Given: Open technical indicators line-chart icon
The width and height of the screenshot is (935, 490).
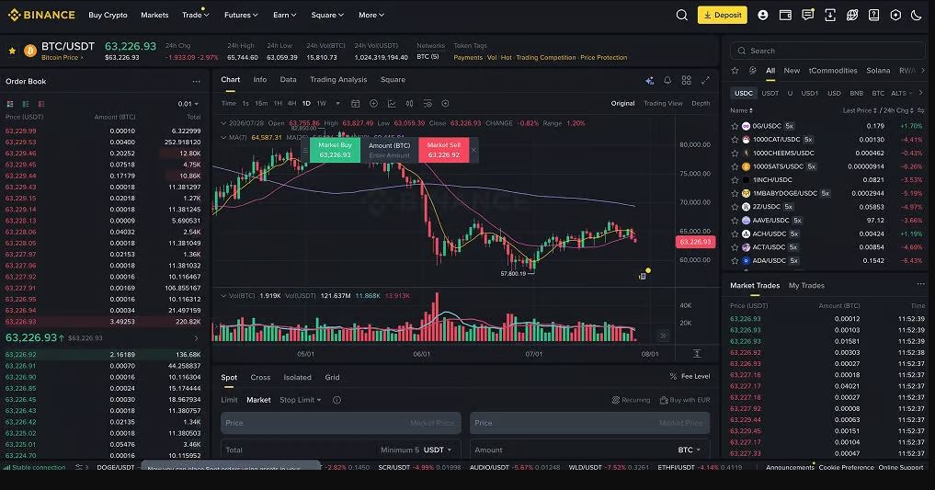Looking at the screenshot, I should [x=392, y=104].
